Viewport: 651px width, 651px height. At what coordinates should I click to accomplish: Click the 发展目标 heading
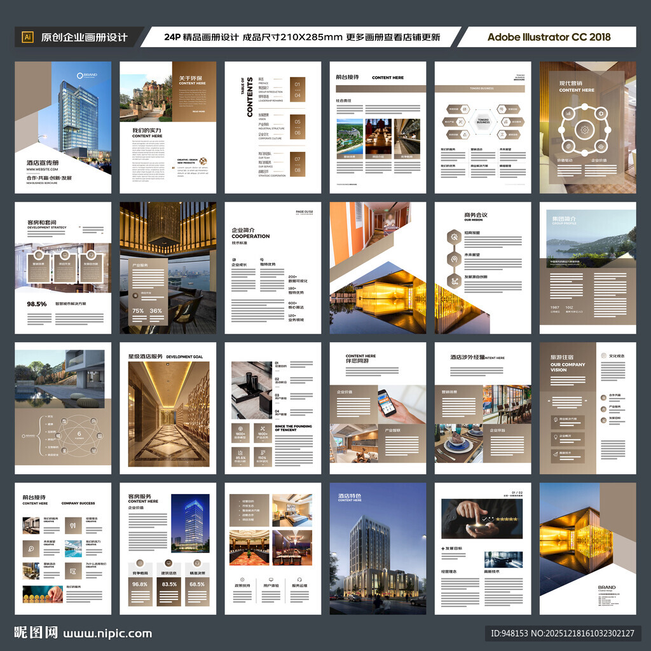[x=453, y=549]
